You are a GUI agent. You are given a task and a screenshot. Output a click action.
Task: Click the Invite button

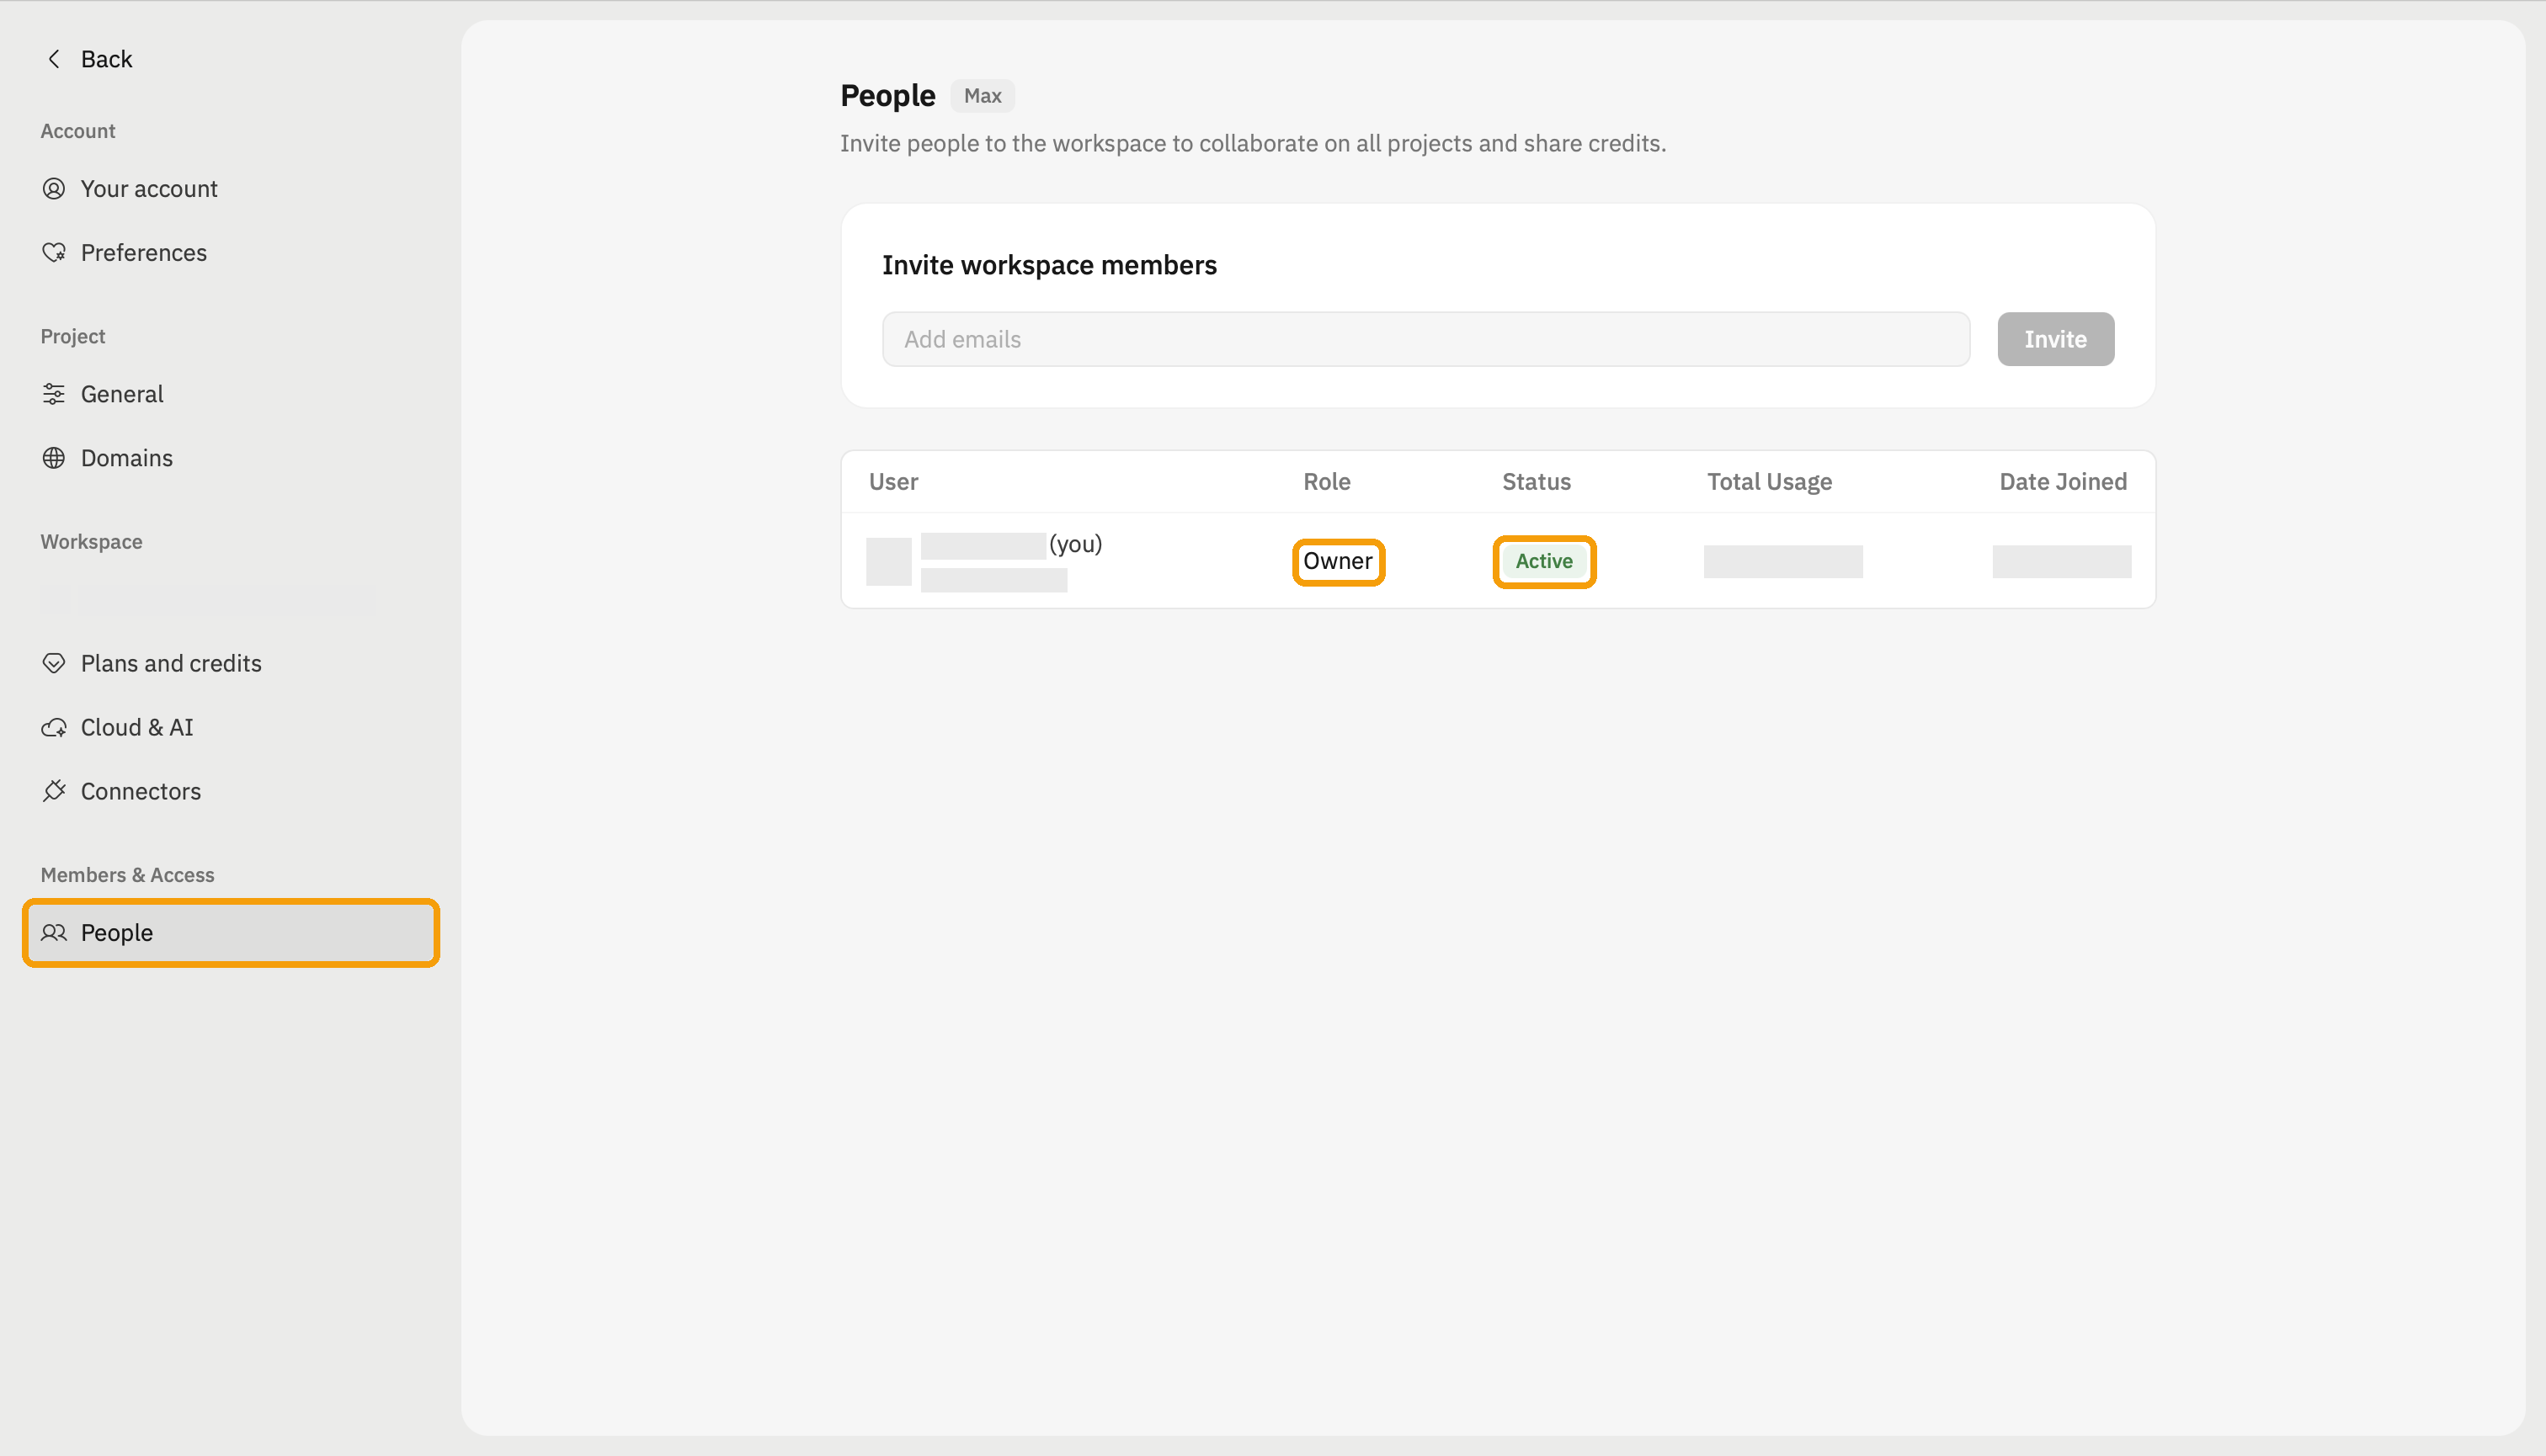[x=2055, y=339]
